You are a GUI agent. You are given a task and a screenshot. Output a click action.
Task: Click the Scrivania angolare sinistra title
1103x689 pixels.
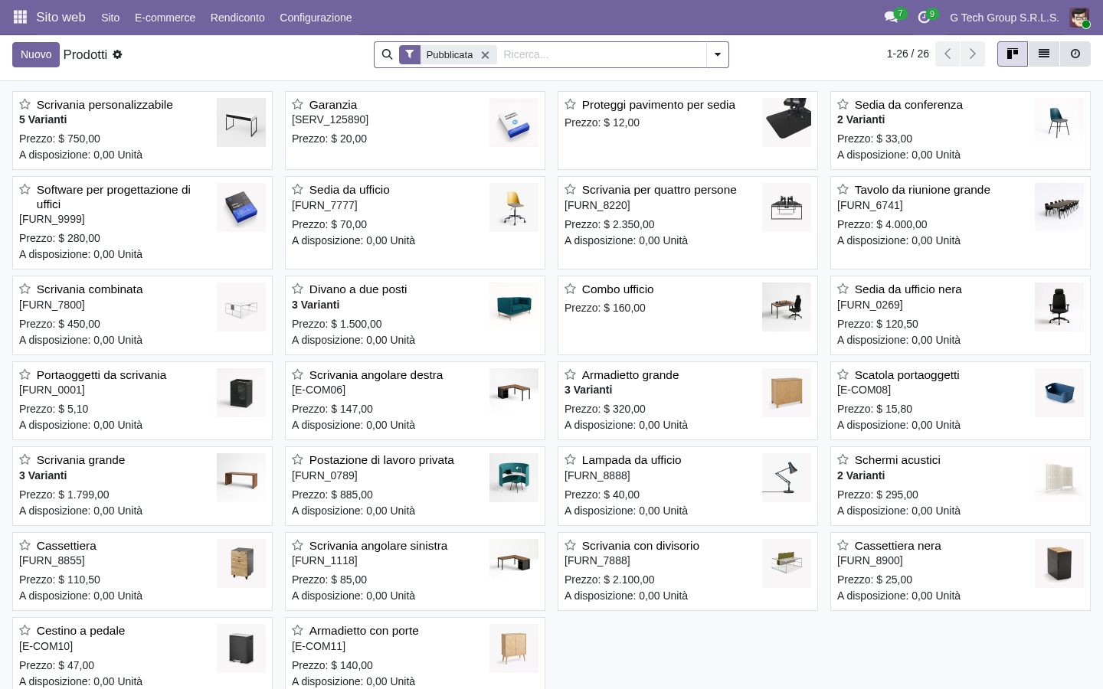(378, 545)
